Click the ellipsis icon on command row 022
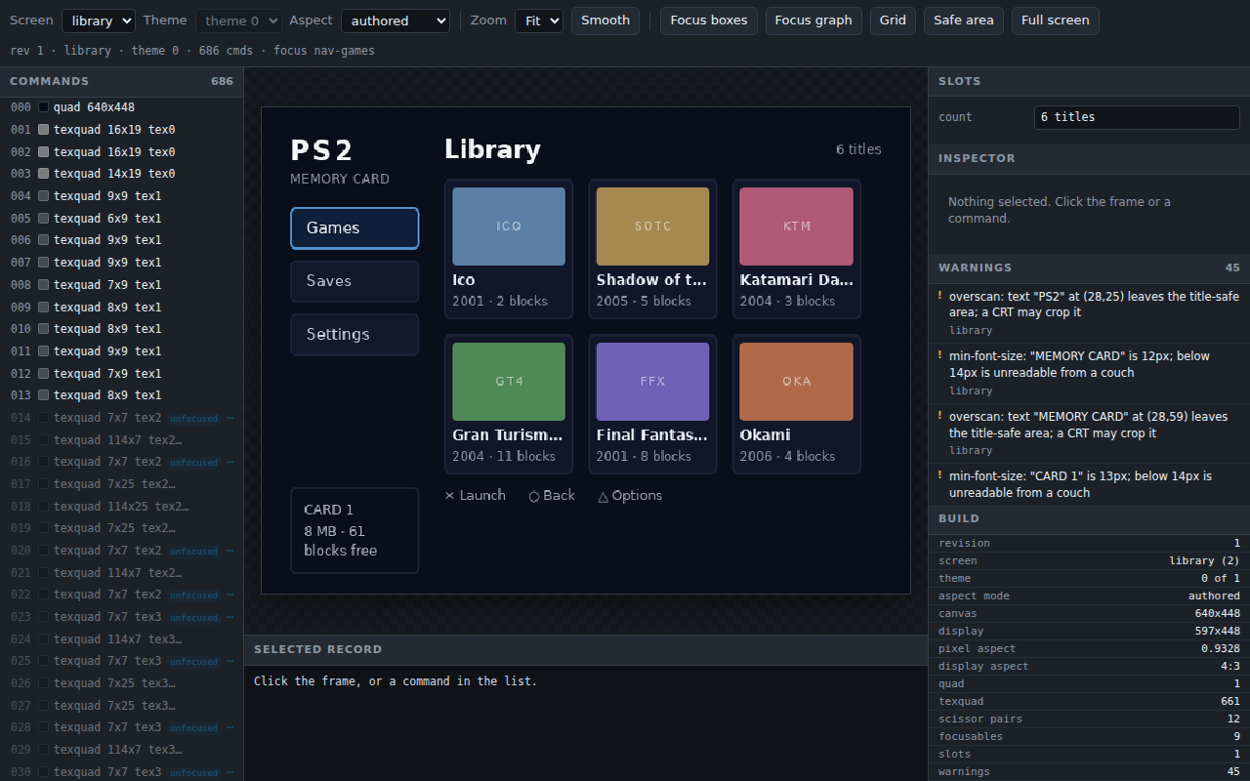The height and width of the screenshot is (781, 1250). tap(229, 595)
